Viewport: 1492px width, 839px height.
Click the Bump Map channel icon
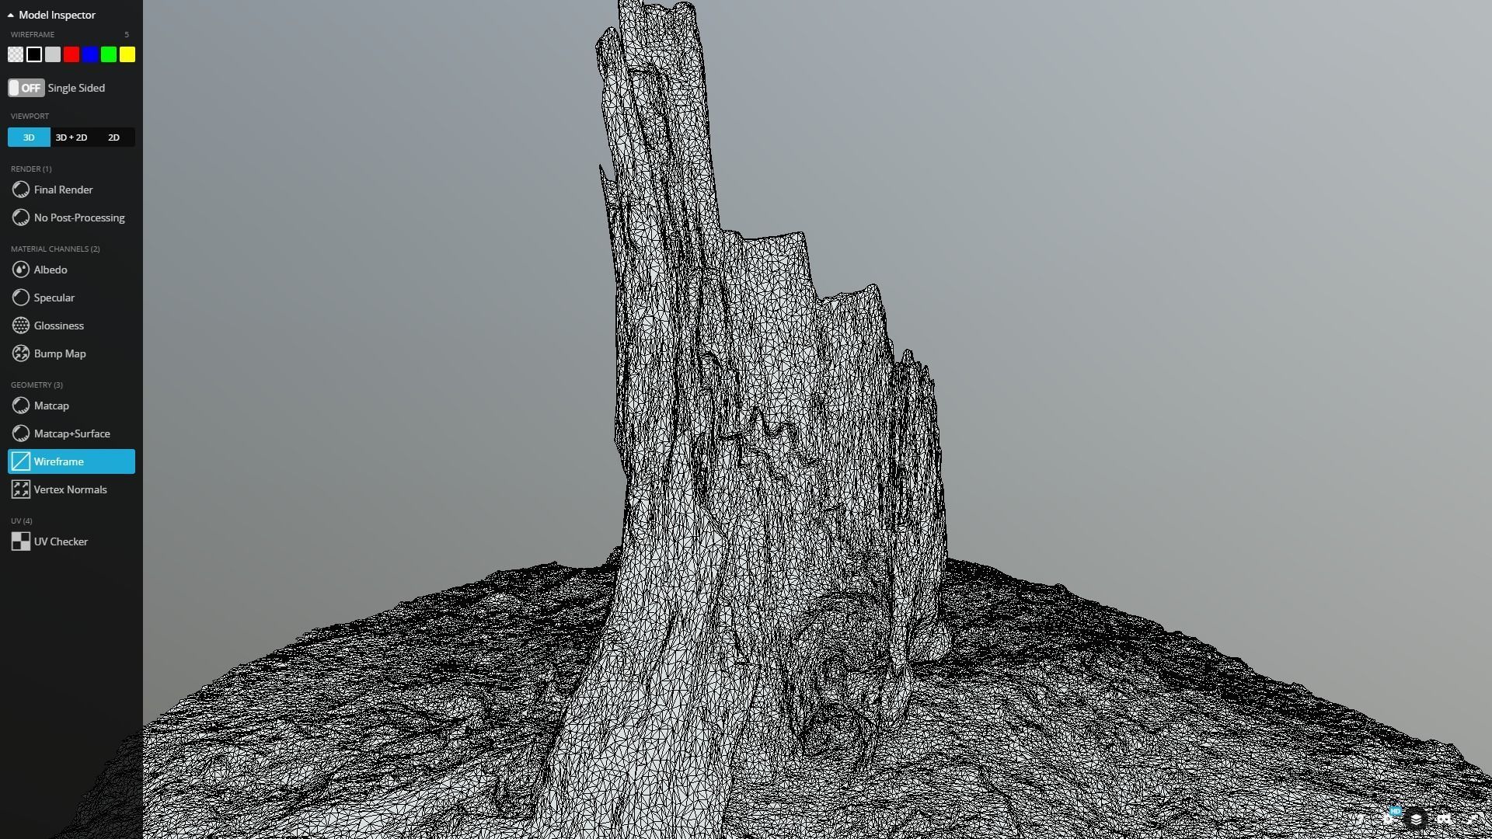click(x=21, y=353)
